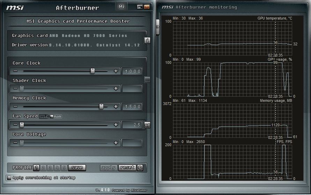Image resolution: width=311 pixels, height=195 pixels.
Task: Increase Core Voltage with plus button
Action: (x=116, y=143)
